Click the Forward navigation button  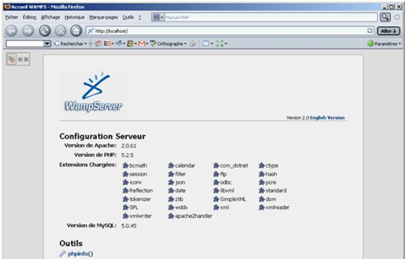click(28, 31)
